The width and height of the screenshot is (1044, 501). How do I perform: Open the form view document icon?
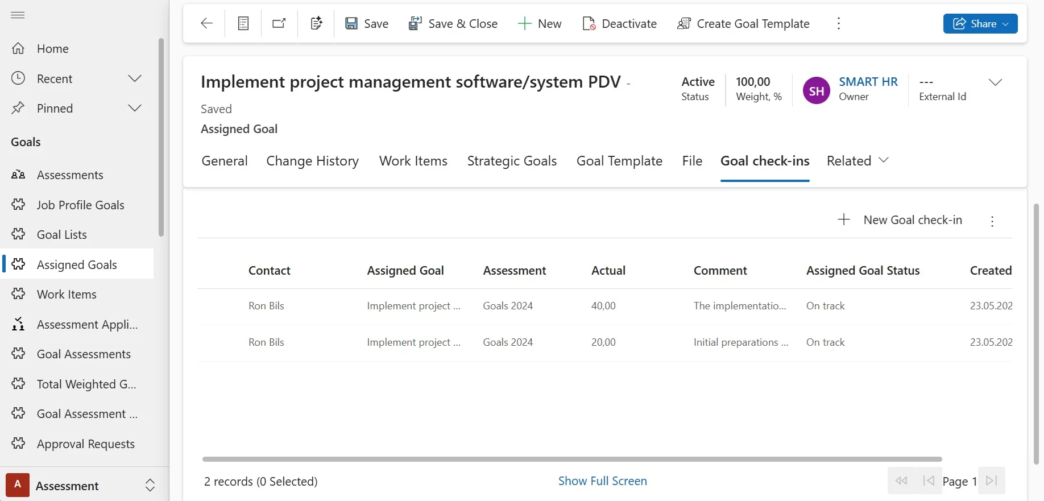[243, 23]
